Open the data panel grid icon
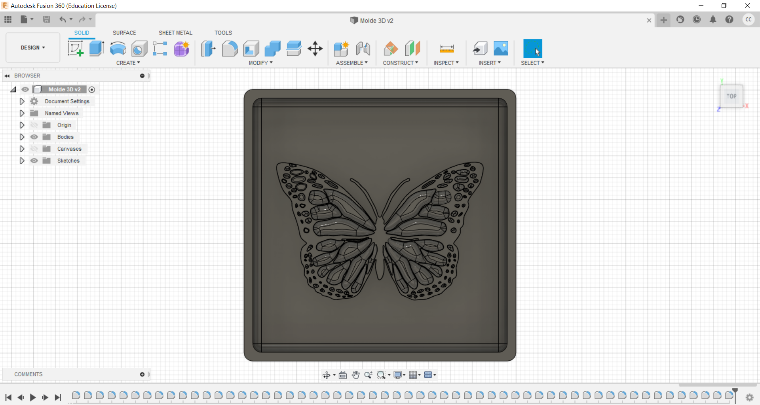Image resolution: width=760 pixels, height=405 pixels. [8, 19]
